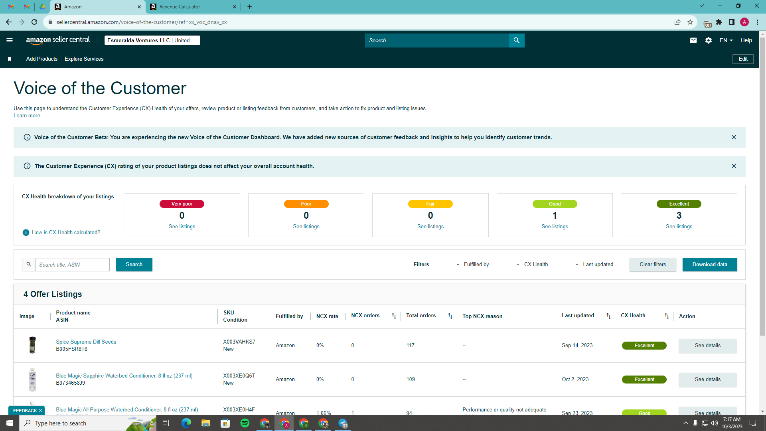766x431 pixels.
Task: Sort listings by Last updated column
Action: (608, 316)
